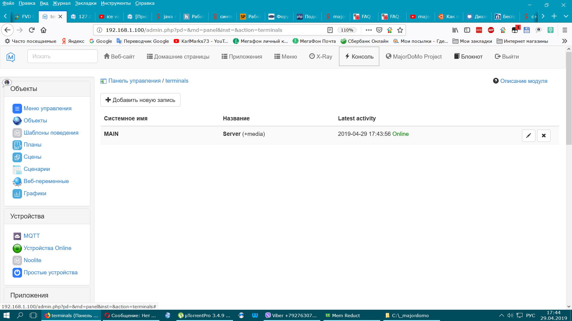This screenshot has width=572, height=321.
Task: Open MQTT in the devices sidebar
Action: tap(31, 236)
